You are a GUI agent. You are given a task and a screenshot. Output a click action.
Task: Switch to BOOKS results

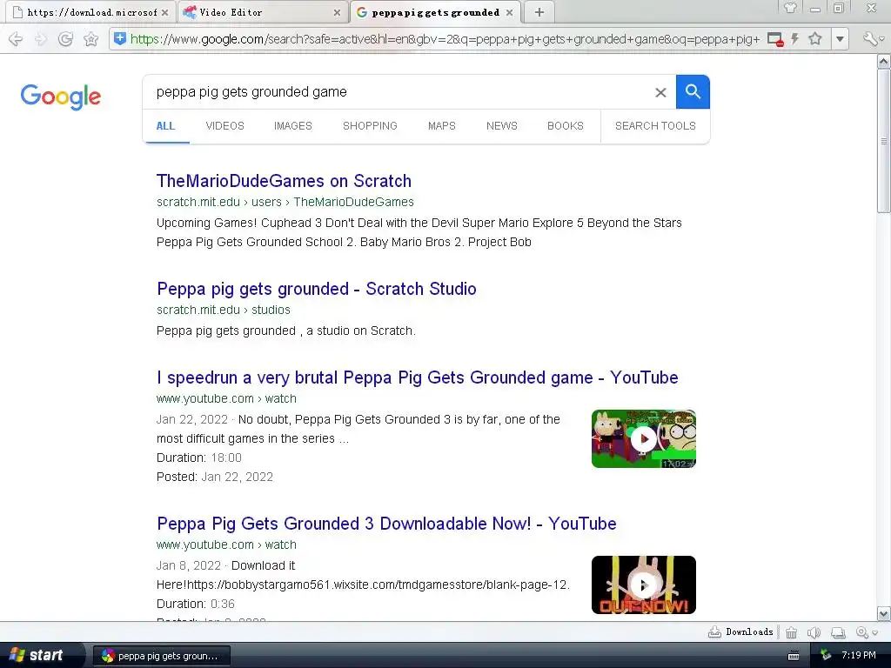click(x=566, y=126)
